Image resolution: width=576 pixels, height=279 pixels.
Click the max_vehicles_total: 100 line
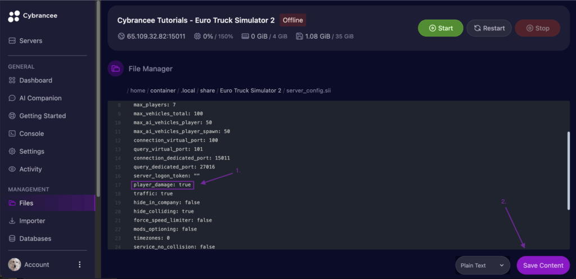tap(168, 113)
